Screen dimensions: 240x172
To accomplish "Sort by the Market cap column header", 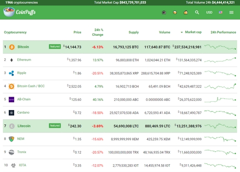I will tap(193, 32).
